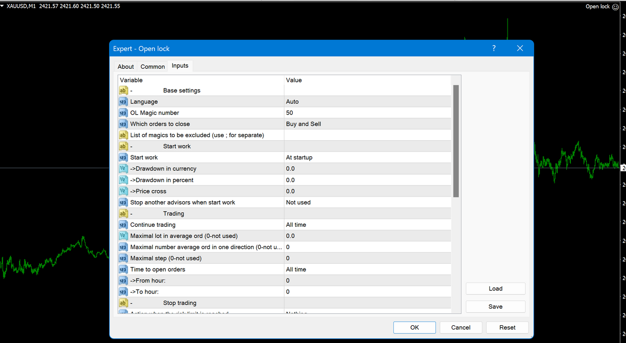Switch to the About tab
This screenshot has height=343, width=626.
click(126, 67)
